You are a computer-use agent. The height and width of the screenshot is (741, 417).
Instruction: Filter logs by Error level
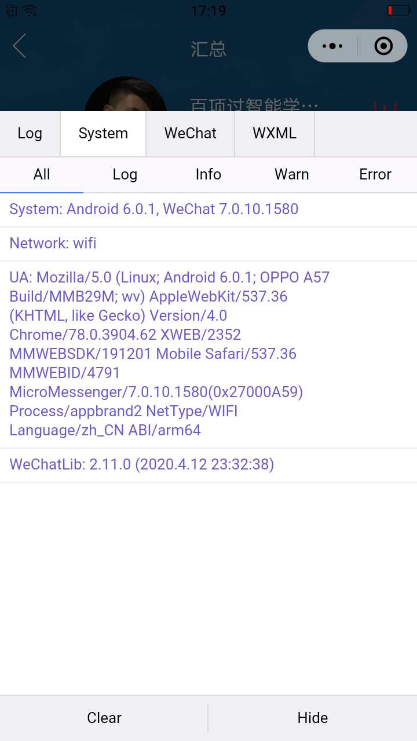tap(375, 175)
